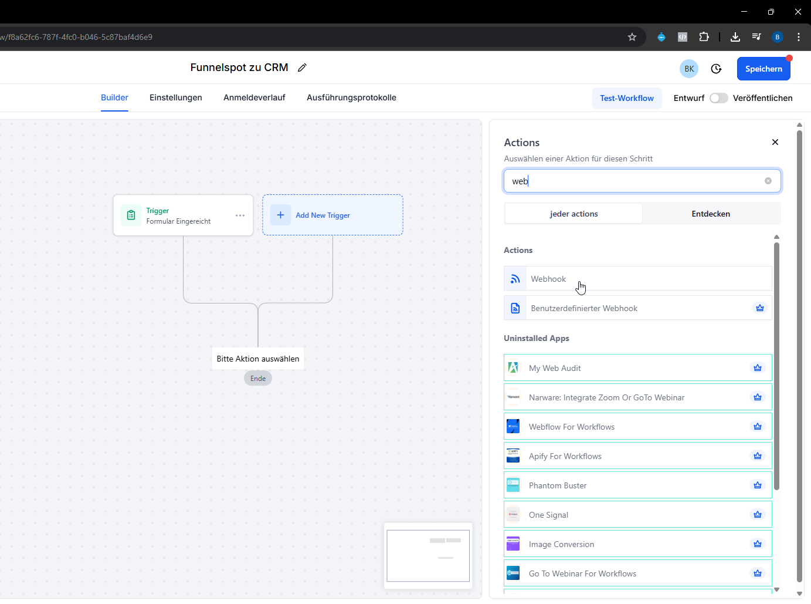Click the crown icon for Go To Webinar
This screenshot has width=811, height=604.
pyautogui.click(x=758, y=573)
